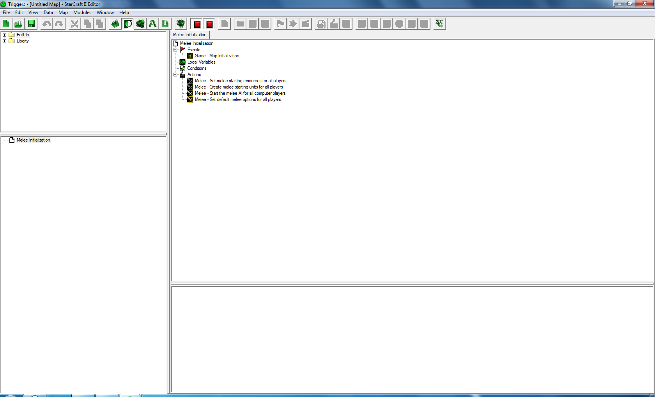
Task: Select the Melee Initialization root in the trigger tree
Action: (x=197, y=43)
